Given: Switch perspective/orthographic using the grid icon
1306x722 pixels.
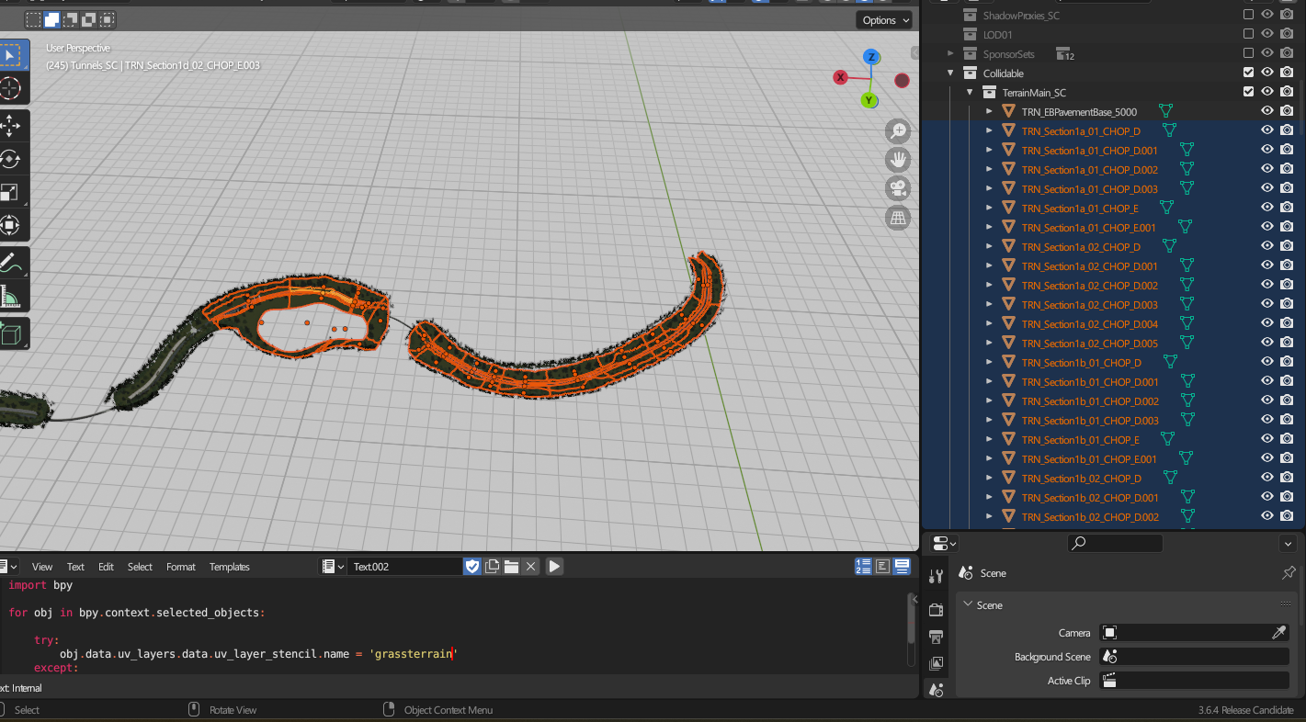Looking at the screenshot, I should point(898,218).
